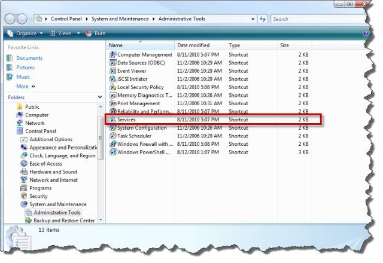The image size is (383, 263).
Task: Click the Documents favorite link icon
Action: coord(10,58)
